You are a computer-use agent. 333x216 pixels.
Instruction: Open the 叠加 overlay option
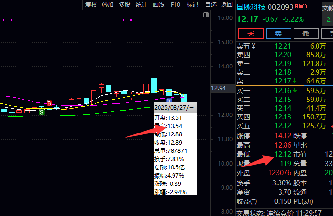pyautogui.click(x=108, y=5)
